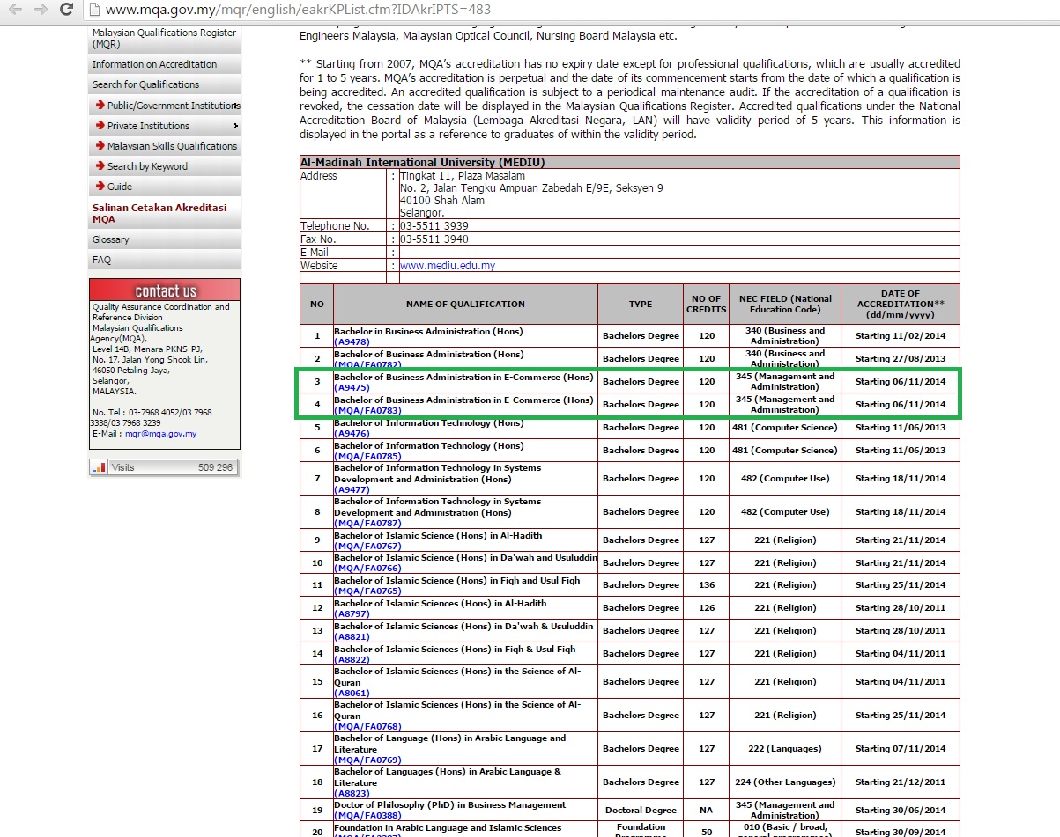Screen dimensions: 1060x837
Task: Open the MQA/FA0768 qualification link
Action: click(367, 726)
